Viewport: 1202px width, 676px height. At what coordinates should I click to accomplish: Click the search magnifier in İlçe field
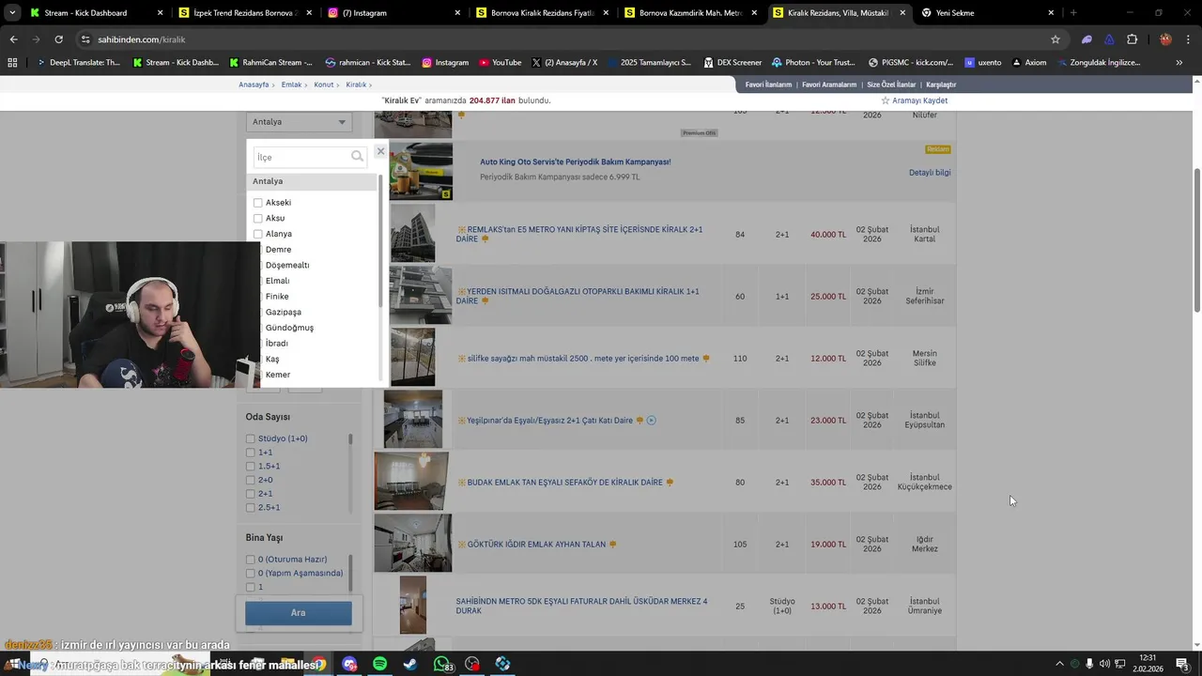(357, 157)
